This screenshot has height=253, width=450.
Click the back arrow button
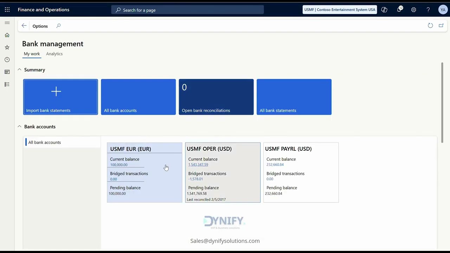[24, 26]
